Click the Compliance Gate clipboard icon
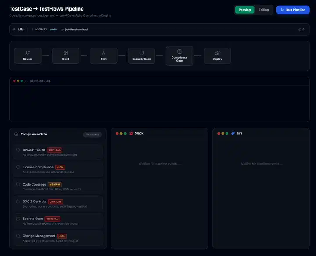The width and height of the screenshot is (316, 256). point(179,51)
